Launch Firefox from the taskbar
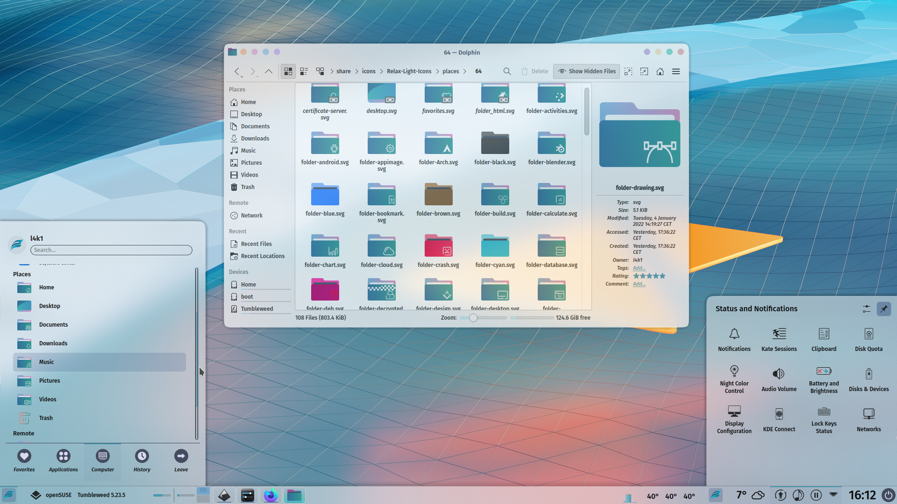Viewport: 897px width, 504px height. (271, 495)
